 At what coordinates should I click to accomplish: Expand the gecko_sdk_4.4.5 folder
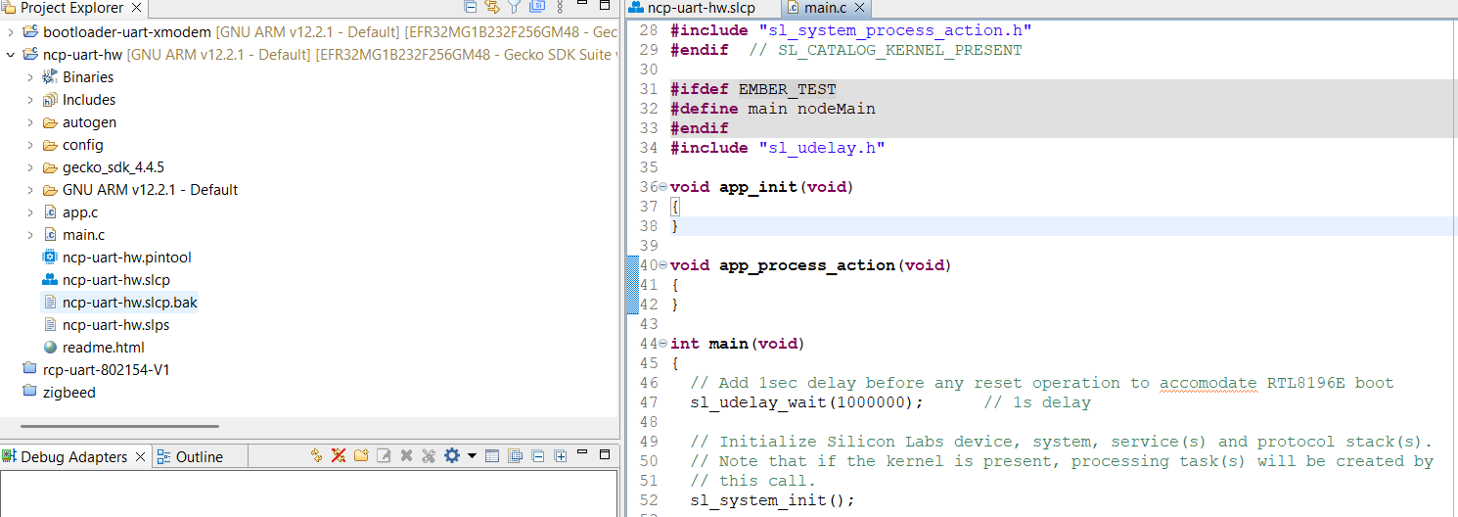[30, 167]
